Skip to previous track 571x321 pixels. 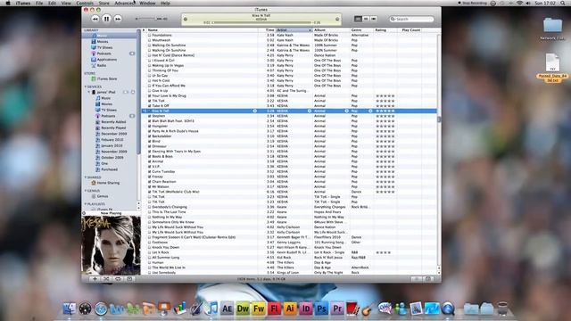pyautogui.click(x=95, y=19)
